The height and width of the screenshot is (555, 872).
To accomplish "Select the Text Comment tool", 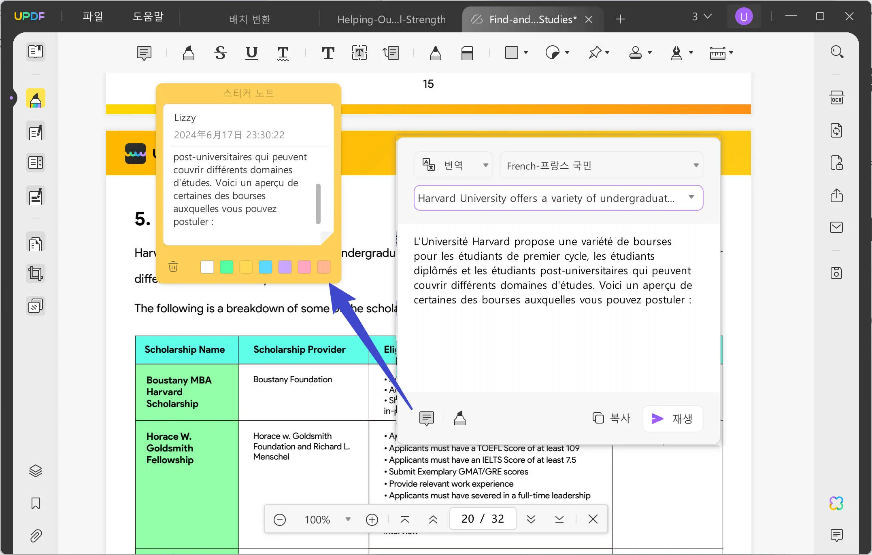I will tap(328, 53).
